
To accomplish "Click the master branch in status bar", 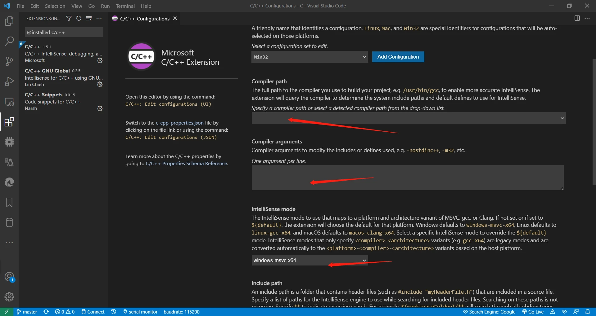I will click(x=27, y=312).
